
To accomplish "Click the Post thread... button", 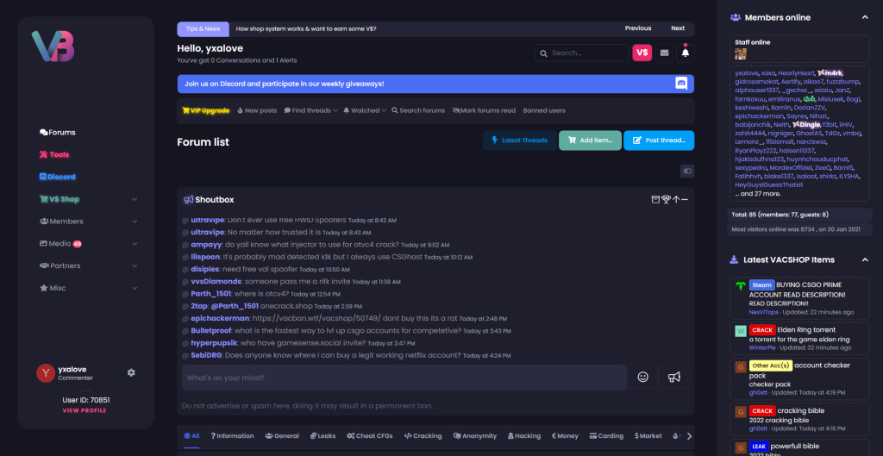I will (x=659, y=141).
